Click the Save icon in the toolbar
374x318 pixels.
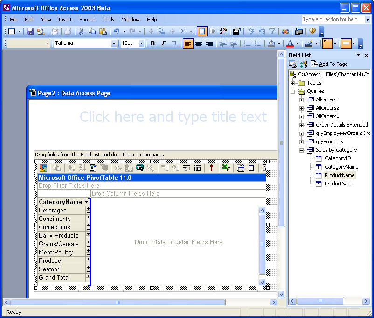point(30,31)
